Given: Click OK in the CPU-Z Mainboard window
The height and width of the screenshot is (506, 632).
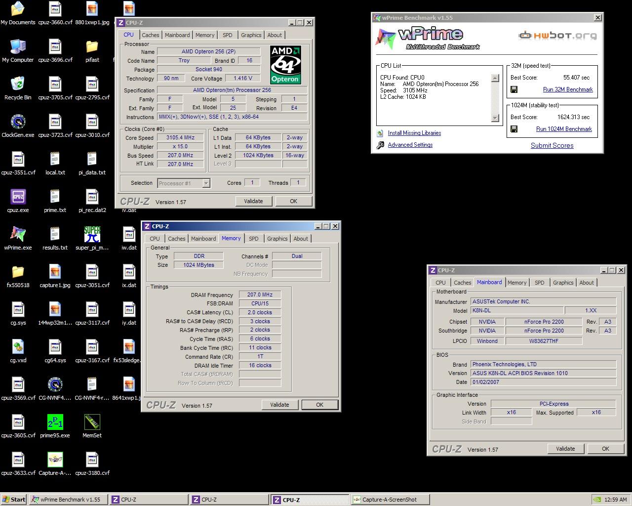Looking at the screenshot, I should 605,449.
